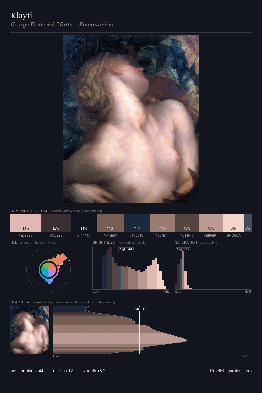The image size is (262, 393).
Task: Click the artist name George Frederick Watts
Action: tap(41, 25)
